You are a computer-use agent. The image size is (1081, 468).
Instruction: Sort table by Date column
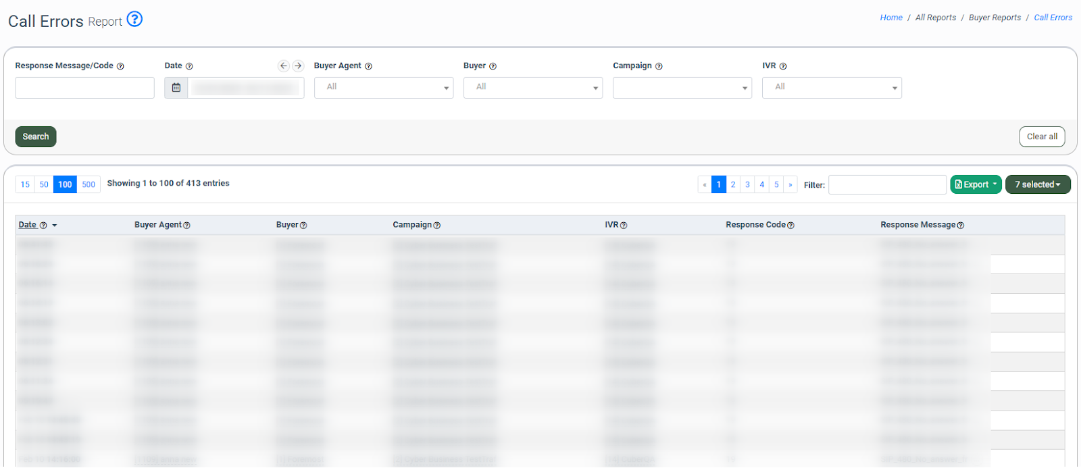(x=28, y=225)
